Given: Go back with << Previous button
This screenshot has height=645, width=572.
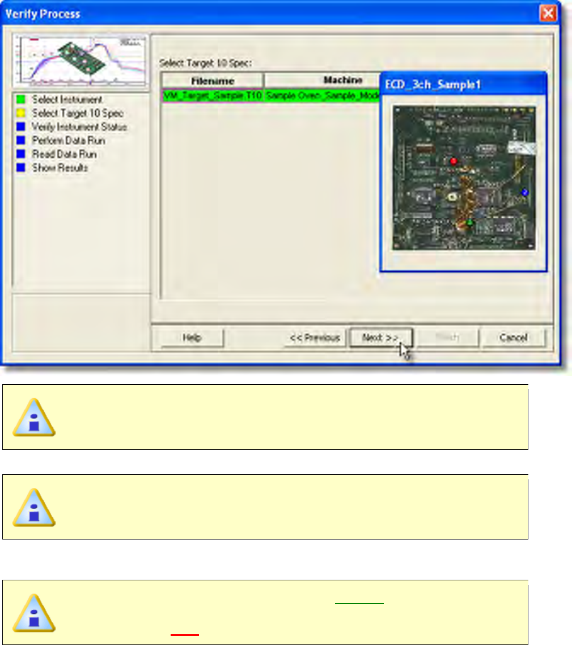Looking at the screenshot, I should [x=315, y=338].
